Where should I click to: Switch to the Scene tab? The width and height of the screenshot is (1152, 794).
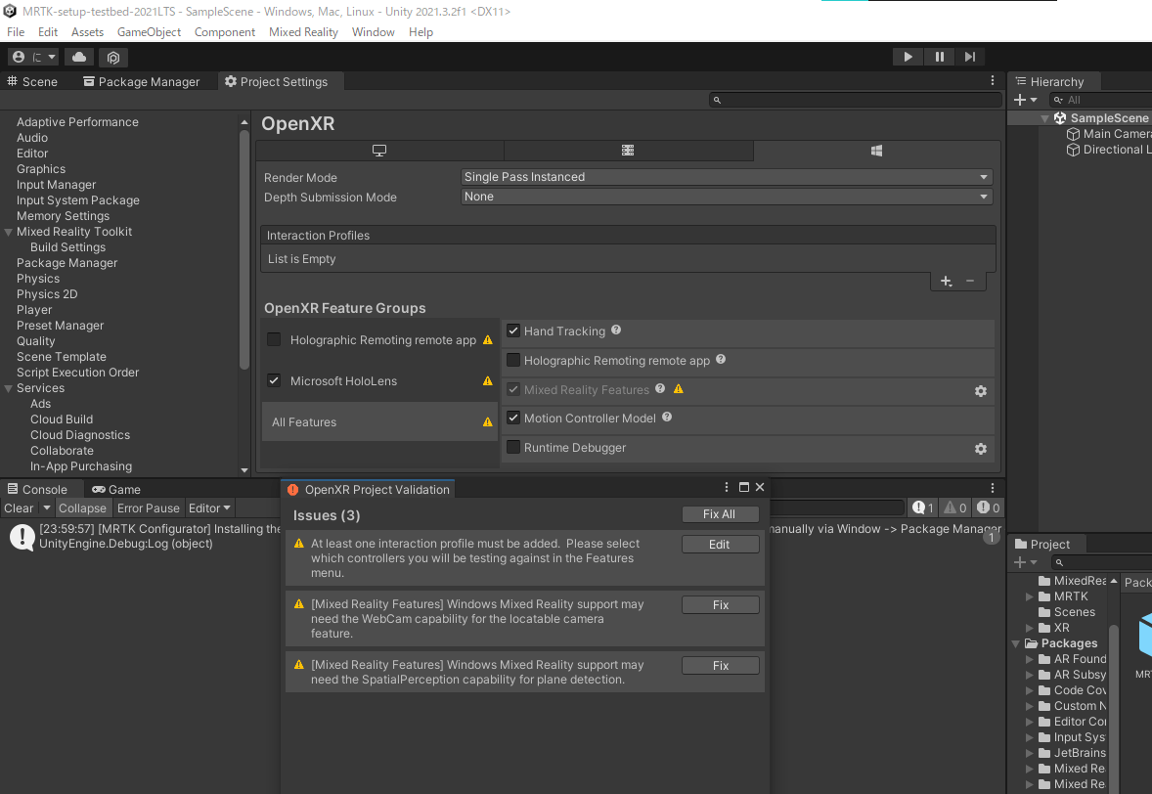pyautogui.click(x=32, y=81)
